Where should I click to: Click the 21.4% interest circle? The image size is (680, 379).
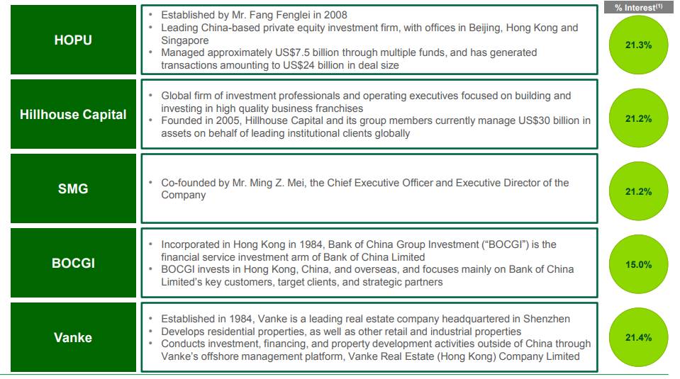click(638, 338)
